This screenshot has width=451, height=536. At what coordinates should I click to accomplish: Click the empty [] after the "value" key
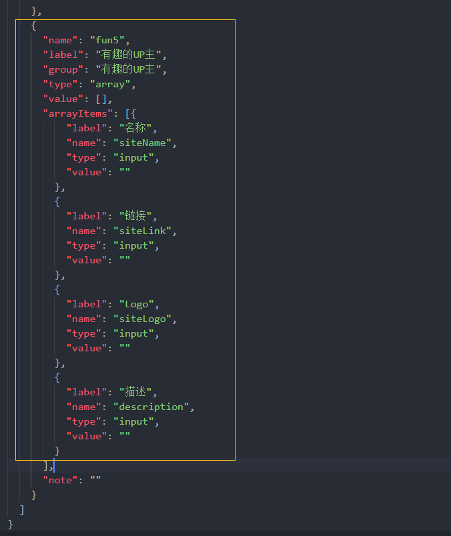click(x=101, y=99)
